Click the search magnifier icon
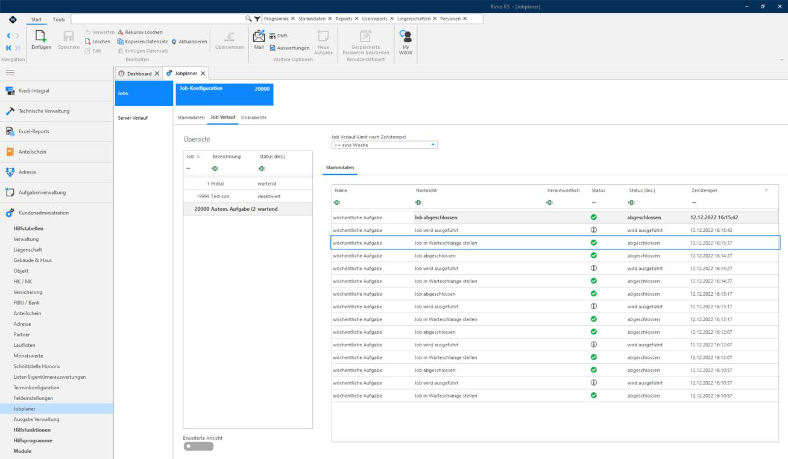This screenshot has height=459, width=788. [x=248, y=19]
